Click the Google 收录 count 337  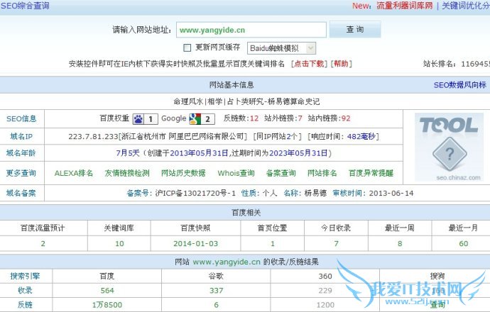(x=217, y=291)
